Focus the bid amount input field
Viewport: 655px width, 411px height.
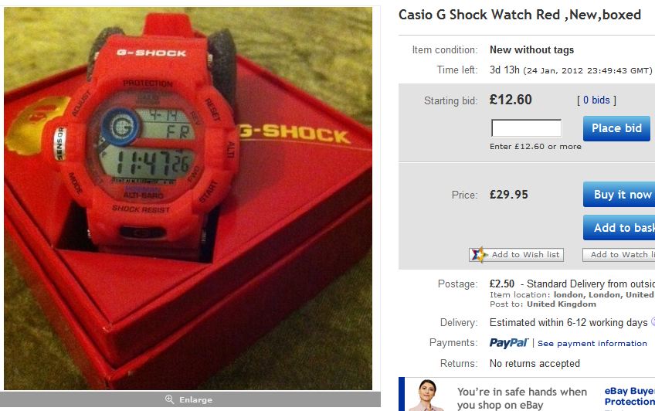tap(526, 127)
